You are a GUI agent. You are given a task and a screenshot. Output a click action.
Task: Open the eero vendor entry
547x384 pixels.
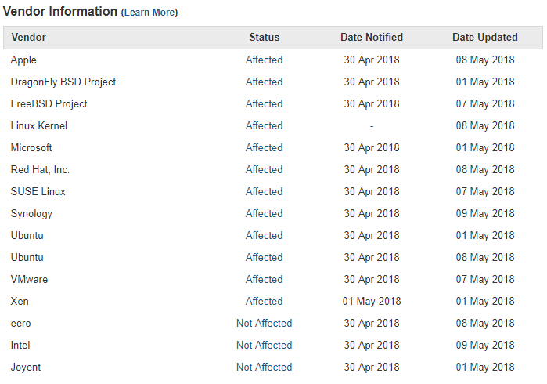[x=21, y=323]
